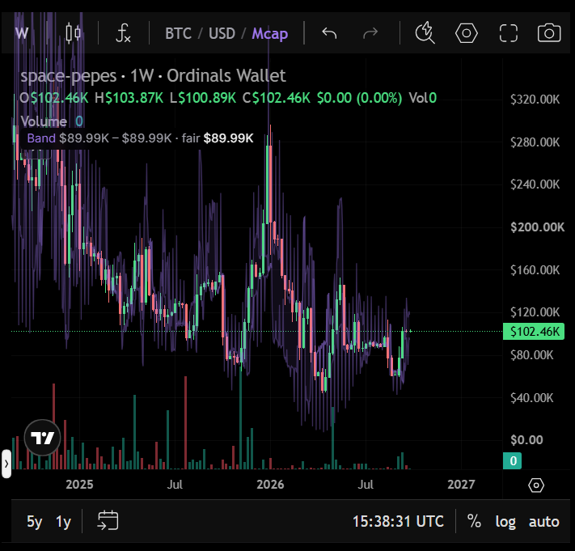Select USD denomination

tap(222, 33)
